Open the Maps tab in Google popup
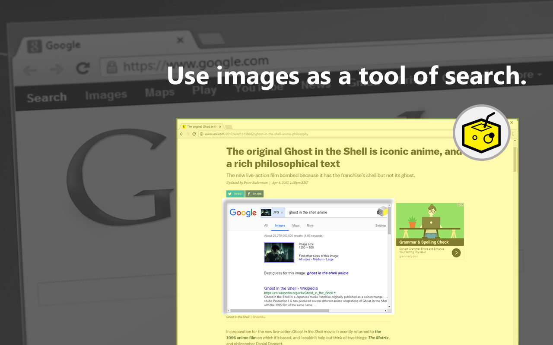 coord(296,226)
